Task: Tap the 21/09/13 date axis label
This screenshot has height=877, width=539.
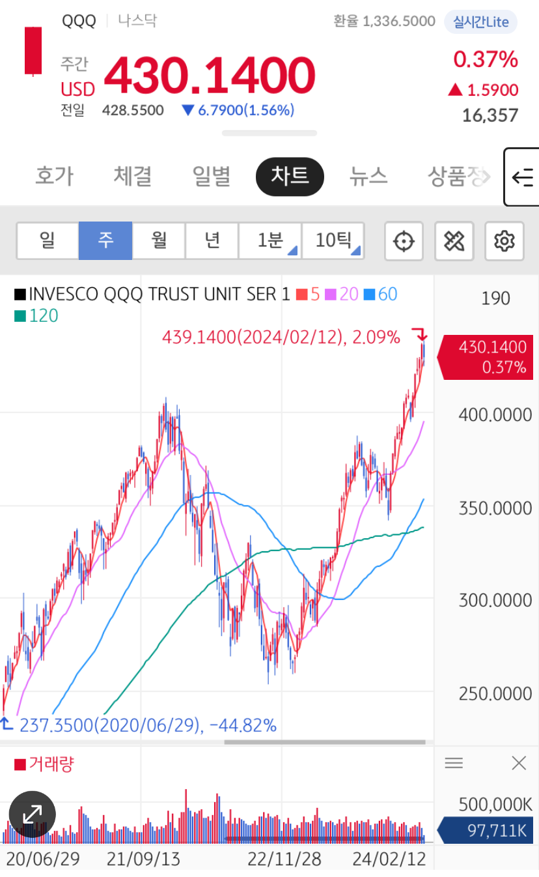Action: pyautogui.click(x=143, y=859)
